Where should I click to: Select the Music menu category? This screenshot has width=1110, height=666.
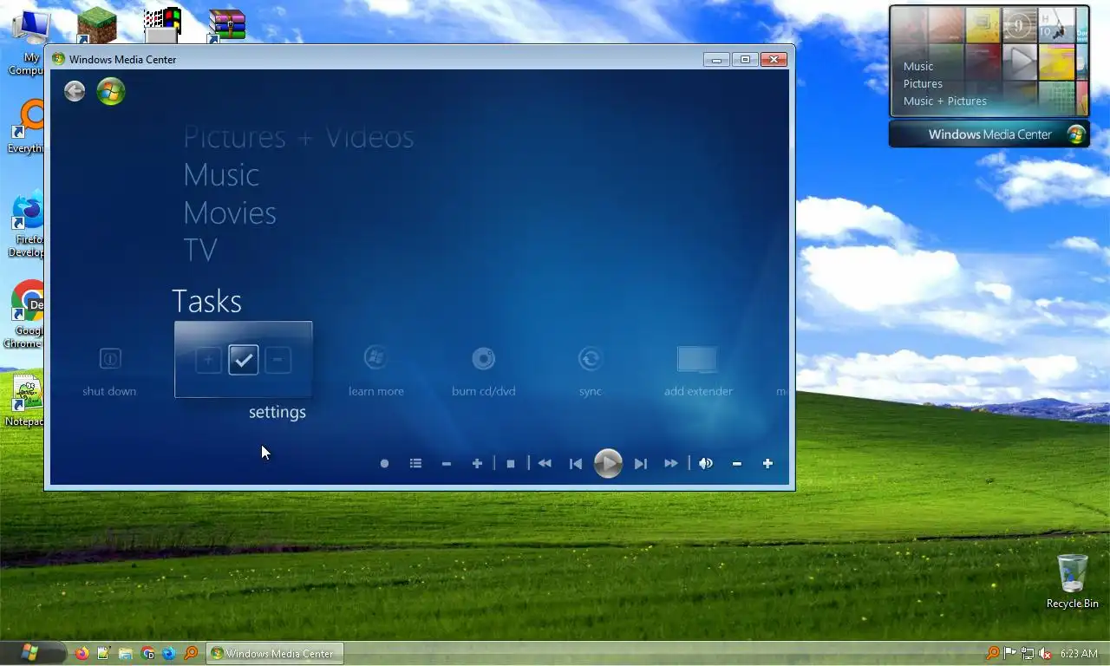pos(221,175)
